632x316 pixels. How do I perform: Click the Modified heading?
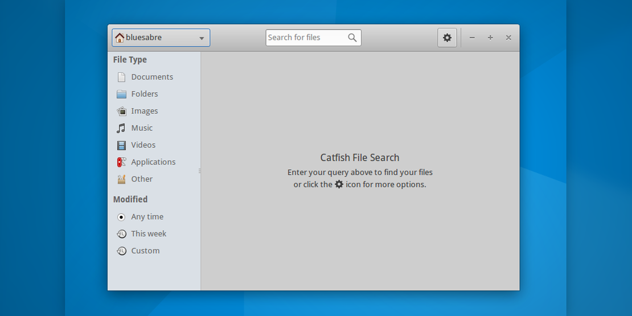tap(130, 199)
